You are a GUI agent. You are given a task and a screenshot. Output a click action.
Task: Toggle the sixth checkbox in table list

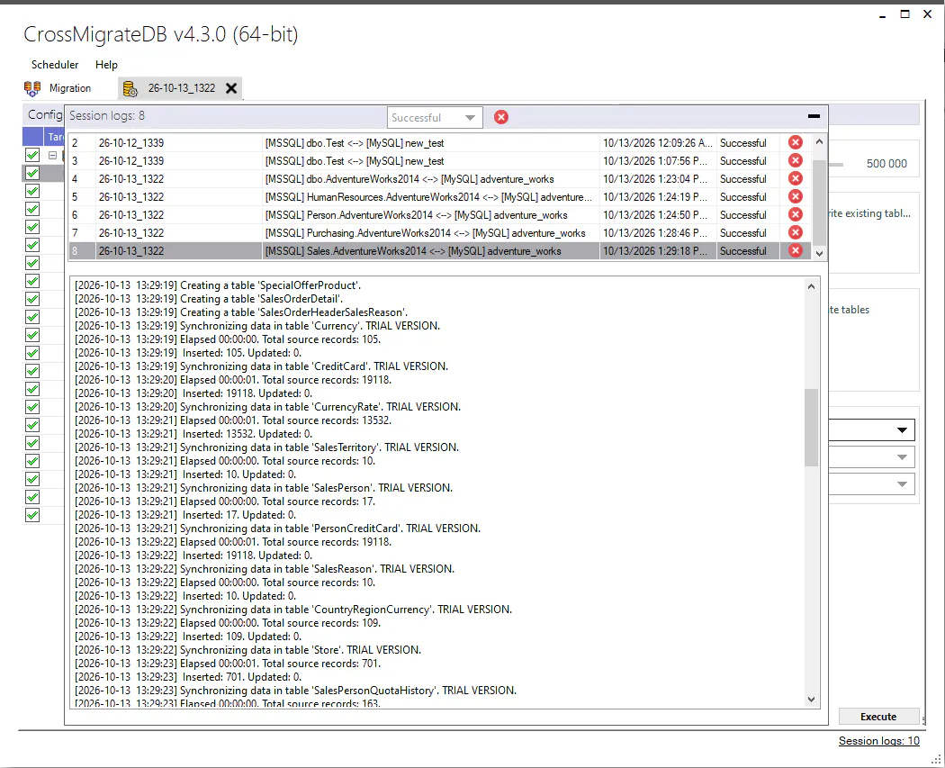pos(32,246)
